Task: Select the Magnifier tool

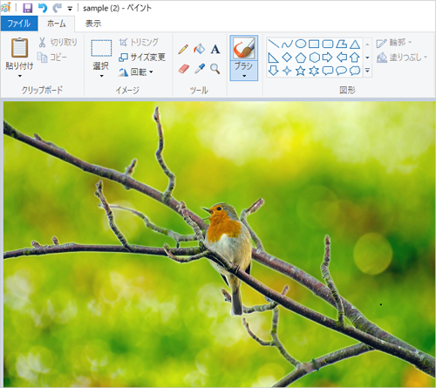Action: pyautogui.click(x=215, y=69)
